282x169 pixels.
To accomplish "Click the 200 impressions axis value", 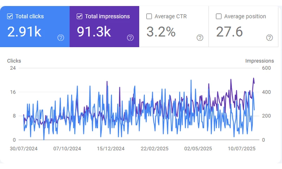I will pyautogui.click(x=266, y=116).
